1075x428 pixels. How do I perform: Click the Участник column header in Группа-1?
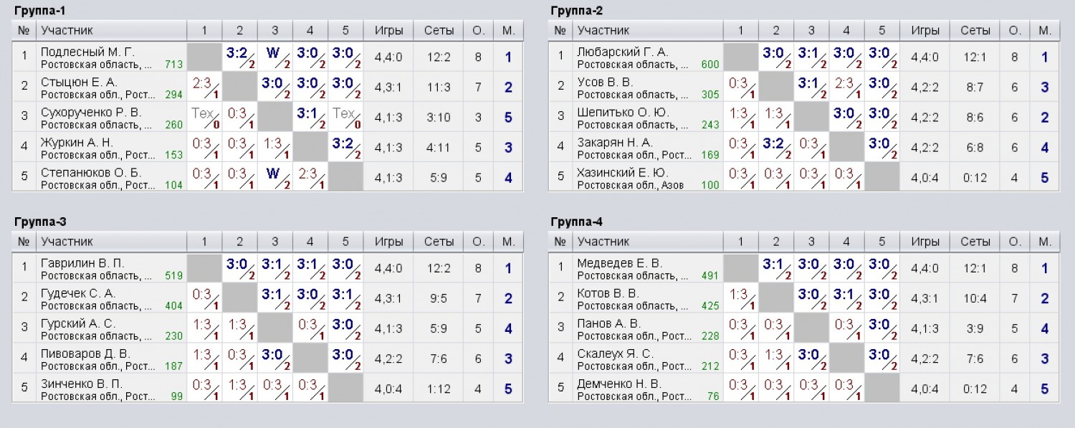click(x=67, y=31)
